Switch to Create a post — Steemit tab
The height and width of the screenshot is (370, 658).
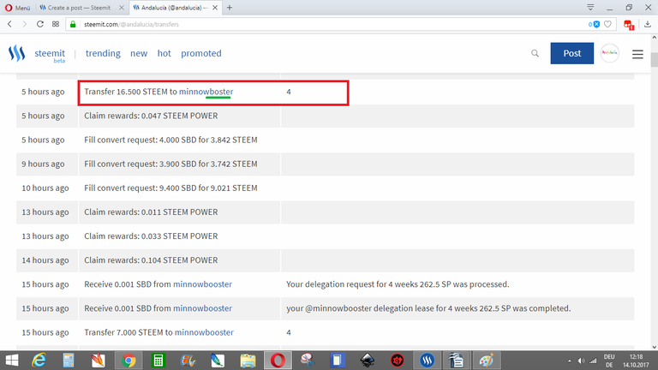79,8
